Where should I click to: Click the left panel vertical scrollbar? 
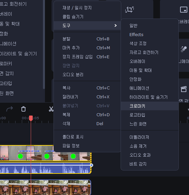[44, 44]
